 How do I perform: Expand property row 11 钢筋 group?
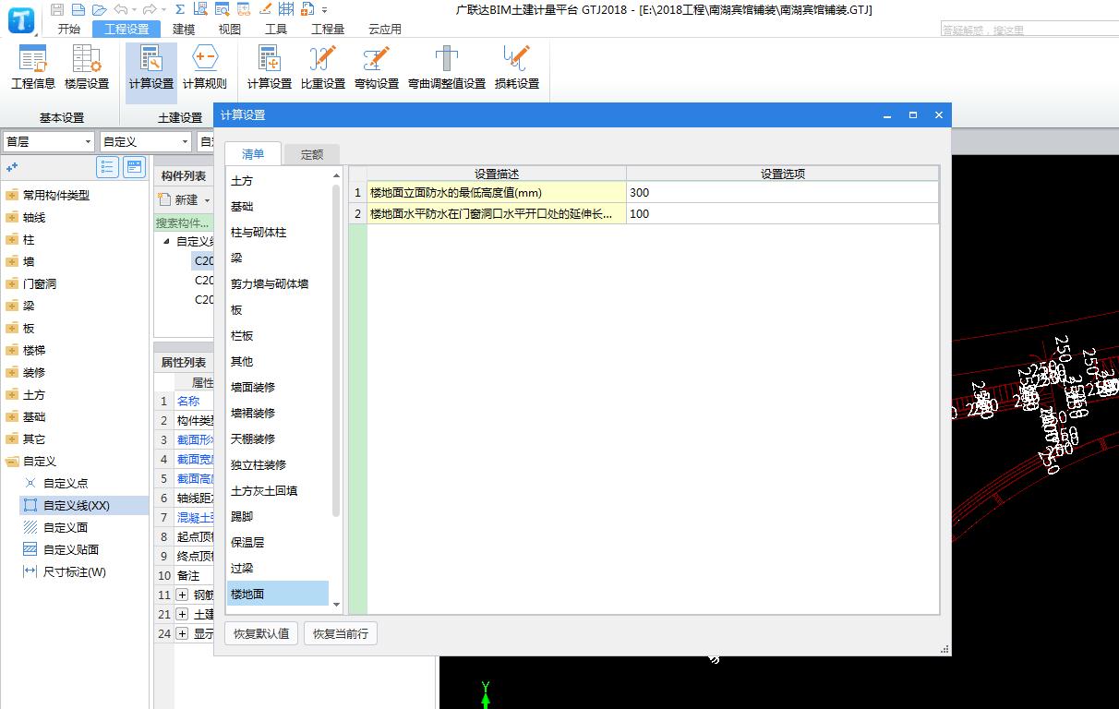tap(182, 595)
